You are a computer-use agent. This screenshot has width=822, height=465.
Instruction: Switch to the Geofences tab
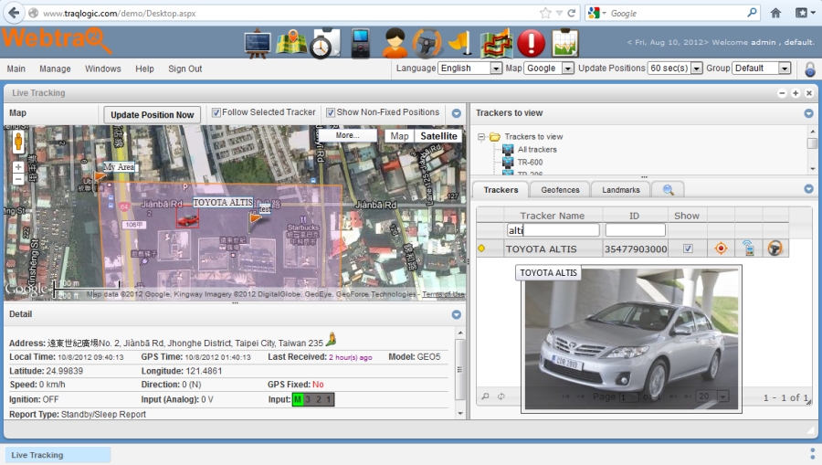point(560,190)
